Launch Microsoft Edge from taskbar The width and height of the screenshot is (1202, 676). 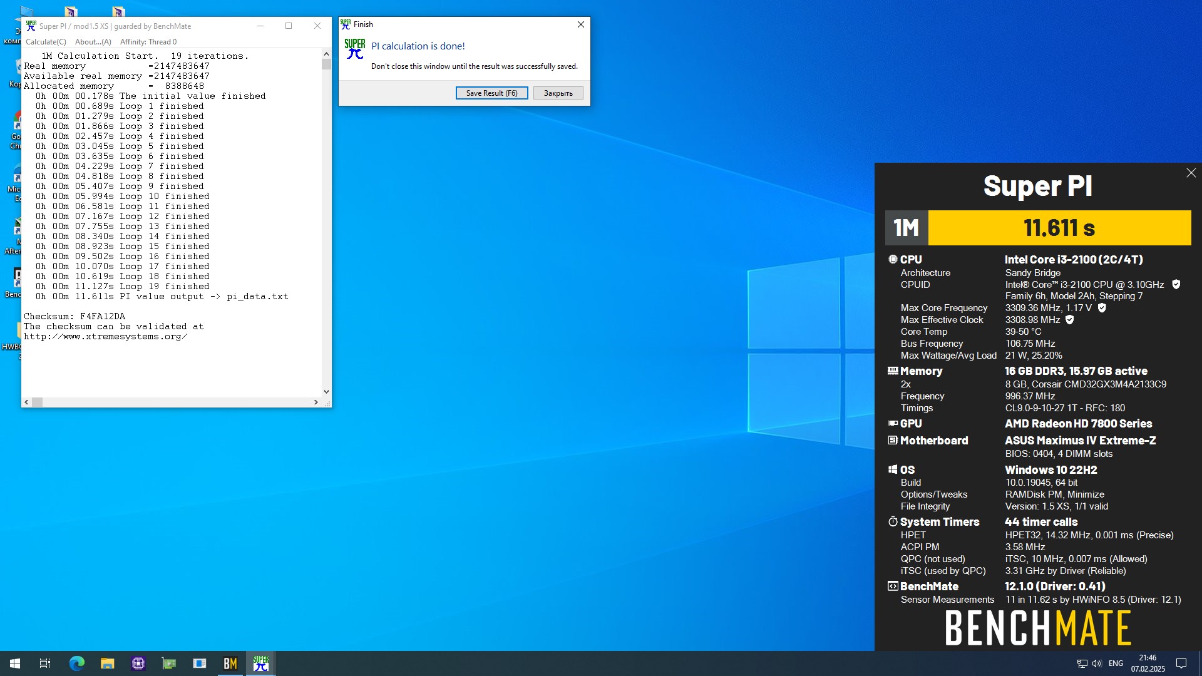click(x=76, y=663)
